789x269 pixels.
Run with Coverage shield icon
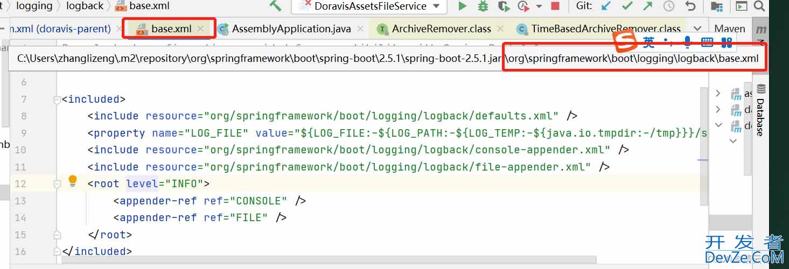[x=504, y=6]
